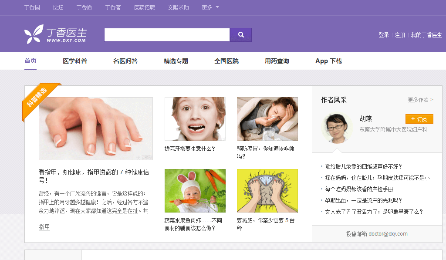The width and height of the screenshot is (446, 260).
Task: Click the DXY butterfly logo
Action: [x=34, y=34]
